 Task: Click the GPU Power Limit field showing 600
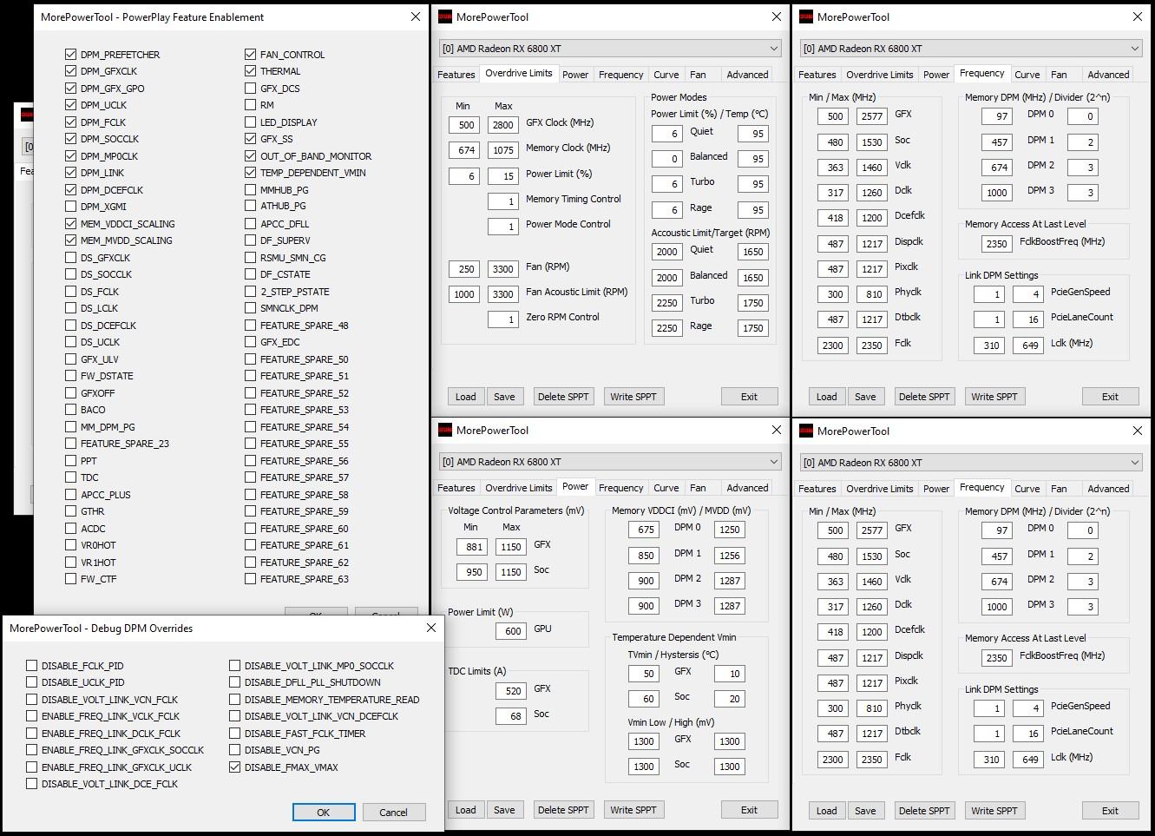pos(511,631)
